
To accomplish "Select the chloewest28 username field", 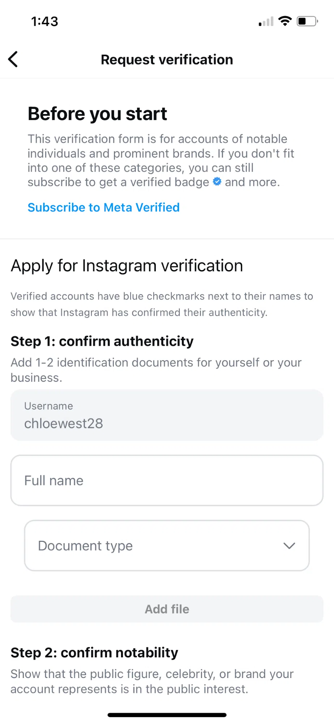I will point(167,415).
